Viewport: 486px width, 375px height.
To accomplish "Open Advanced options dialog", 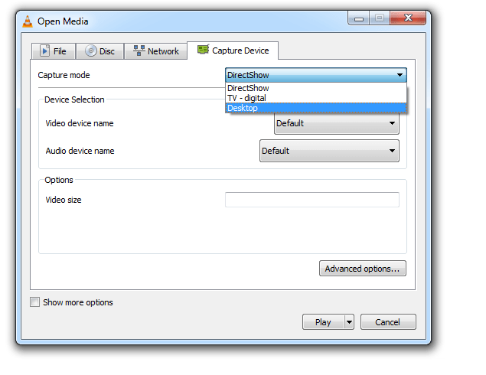I will (362, 269).
